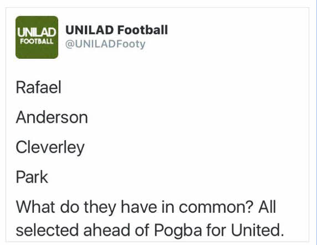Viewport: 317px width, 245px height.
Task: Open the UNILAD Football display name
Action: (116, 30)
